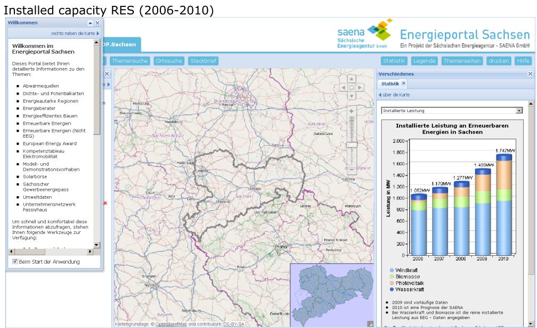Image resolution: width=537 pixels, height=328 pixels.
Task: Click 'Kompetenztableau Elektromobilität' entry
Action: coord(44,154)
